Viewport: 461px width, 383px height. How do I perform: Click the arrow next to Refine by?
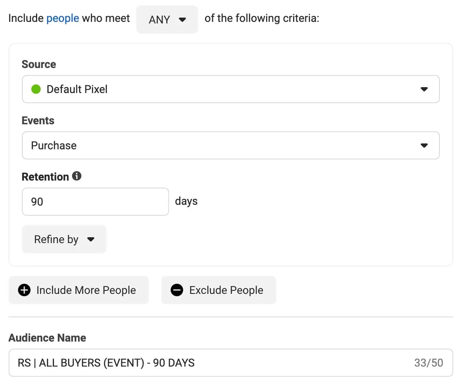(91, 240)
